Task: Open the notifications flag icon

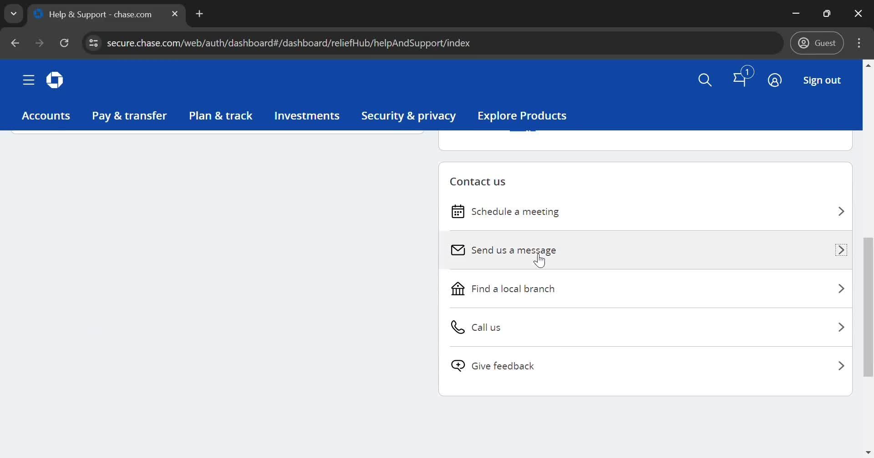Action: (740, 80)
